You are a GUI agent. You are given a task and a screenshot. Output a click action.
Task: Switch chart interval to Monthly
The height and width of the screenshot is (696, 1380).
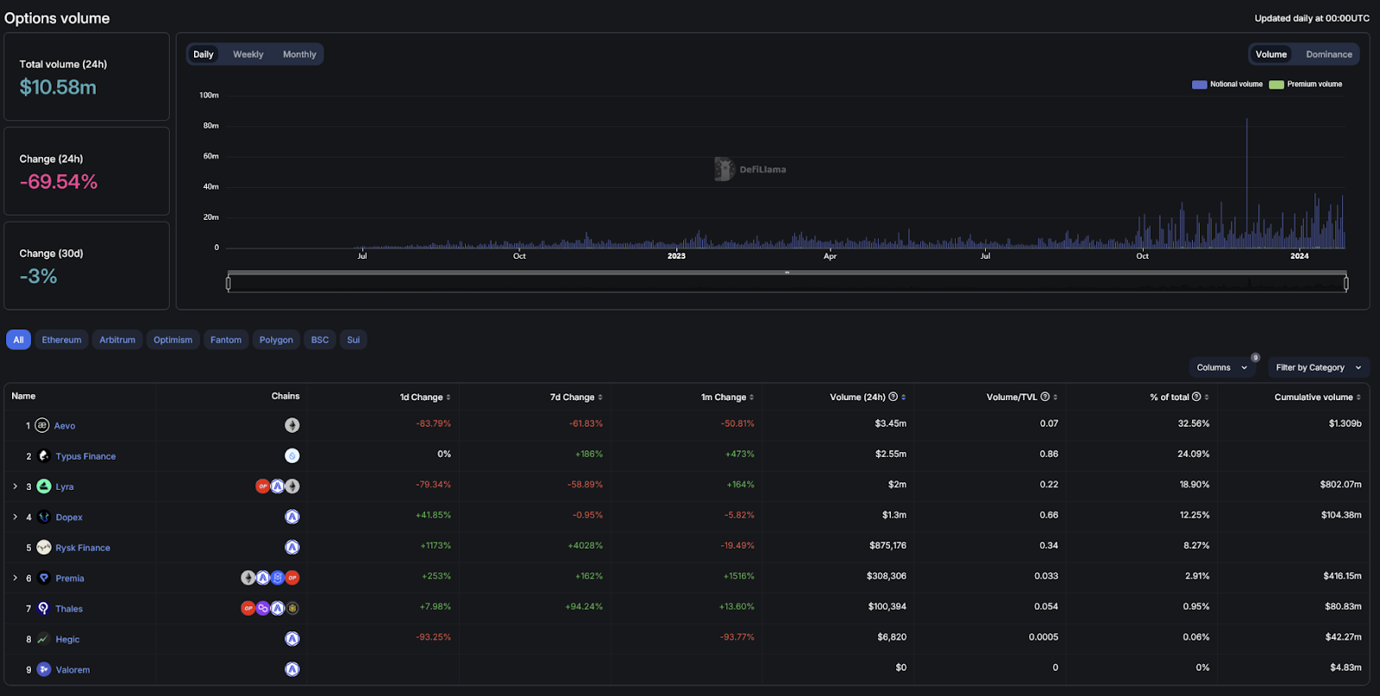click(299, 54)
